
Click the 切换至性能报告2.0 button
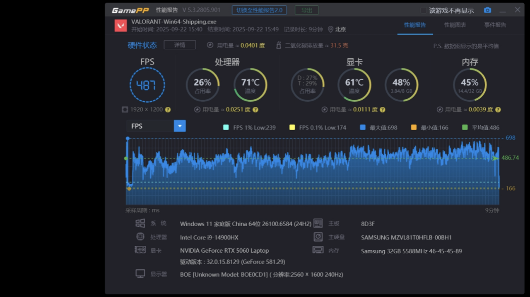pyautogui.click(x=259, y=10)
